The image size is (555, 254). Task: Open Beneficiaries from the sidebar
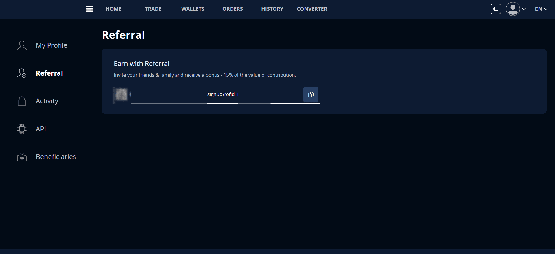[56, 157]
